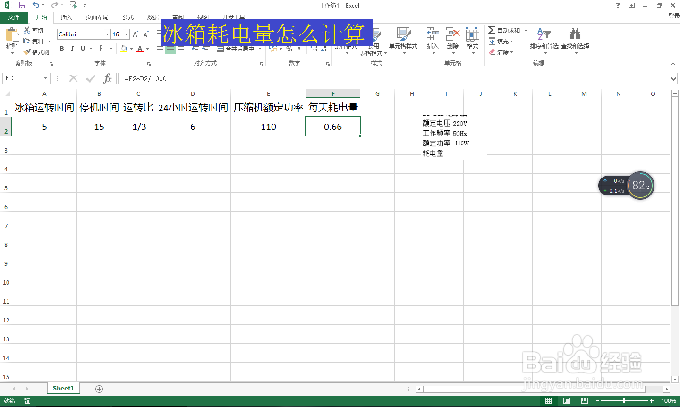Open the 文件 menu
The width and height of the screenshot is (680, 407).
[14, 17]
